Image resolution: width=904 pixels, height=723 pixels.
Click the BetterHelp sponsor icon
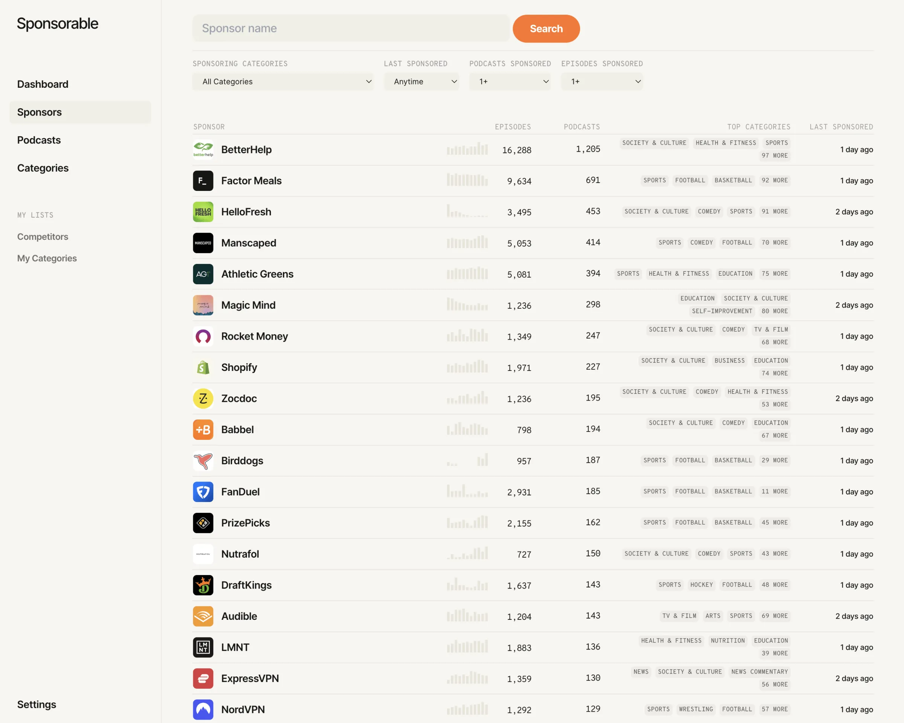(203, 150)
